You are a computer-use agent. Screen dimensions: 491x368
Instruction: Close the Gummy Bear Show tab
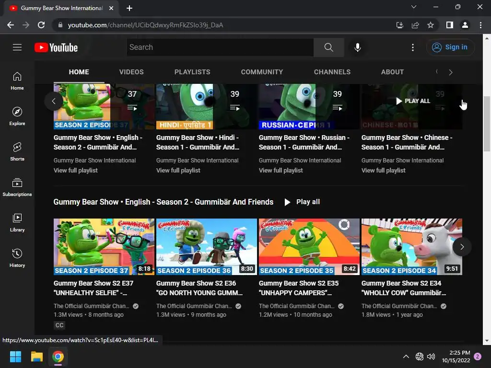click(111, 8)
